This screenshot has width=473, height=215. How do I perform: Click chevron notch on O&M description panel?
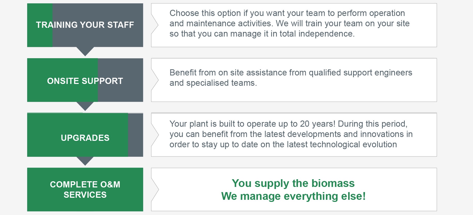coord(155,190)
